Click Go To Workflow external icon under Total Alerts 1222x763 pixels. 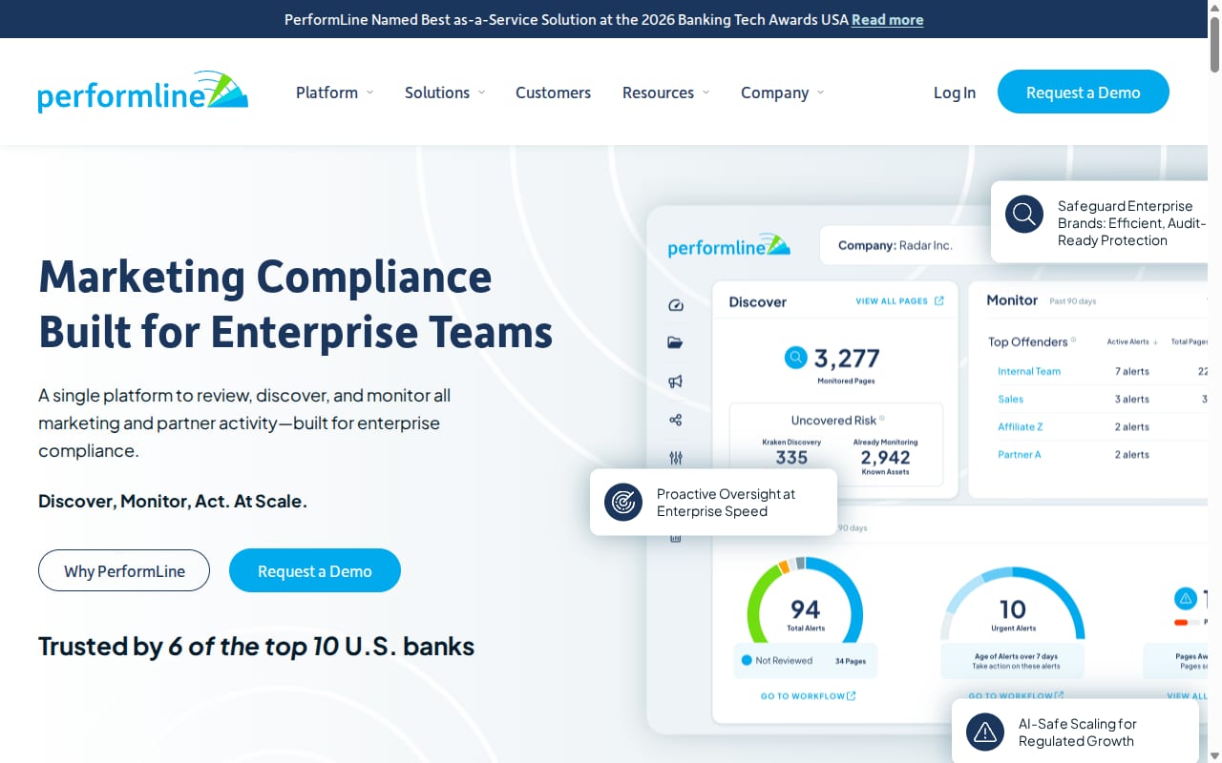click(x=852, y=696)
